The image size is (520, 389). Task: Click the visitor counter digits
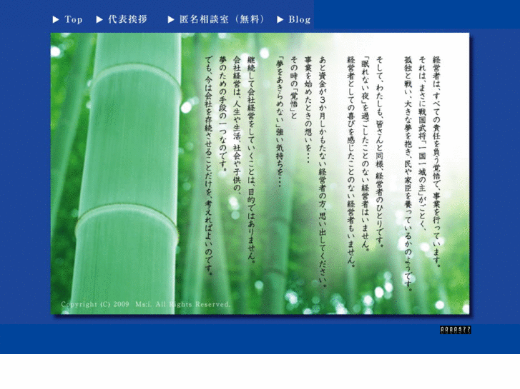pyautogui.click(x=456, y=330)
